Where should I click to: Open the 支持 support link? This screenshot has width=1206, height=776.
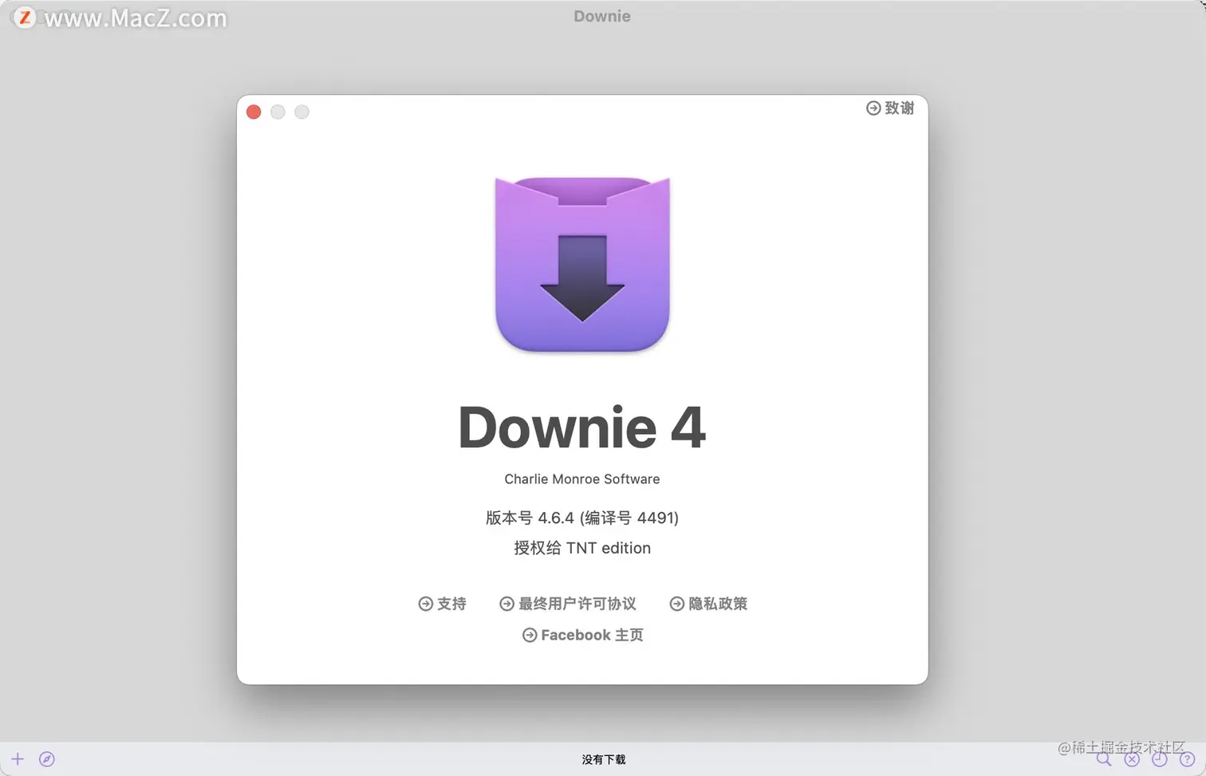pos(442,604)
